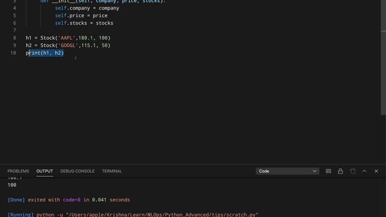Click the 100 output value

12,185
